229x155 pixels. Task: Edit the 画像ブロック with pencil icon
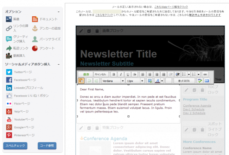coord(81,31)
